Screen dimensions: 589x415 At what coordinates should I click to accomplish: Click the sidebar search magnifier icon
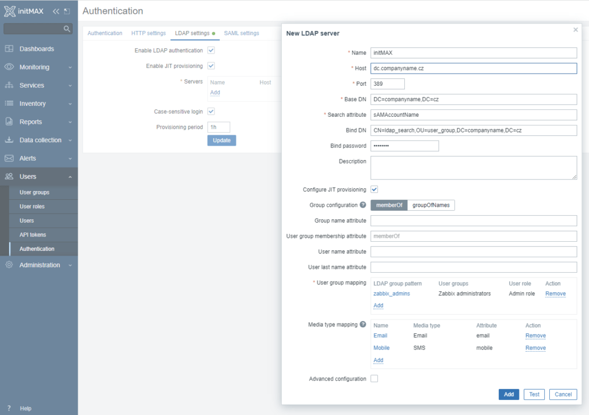[67, 29]
